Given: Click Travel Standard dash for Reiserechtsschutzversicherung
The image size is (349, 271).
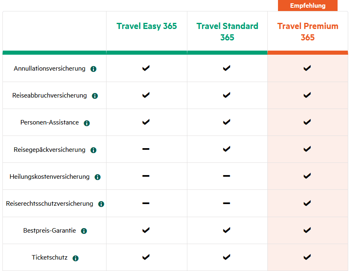Looking at the screenshot, I should 227,203.
